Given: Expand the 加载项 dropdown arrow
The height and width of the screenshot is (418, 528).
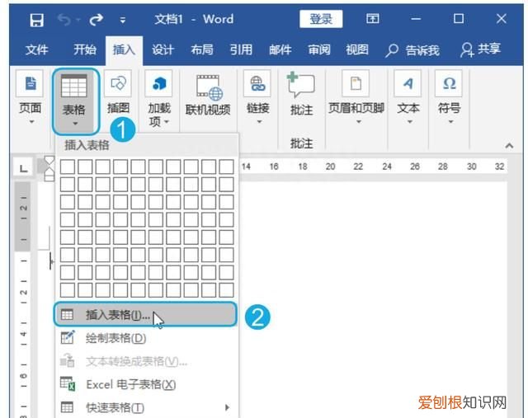Looking at the screenshot, I should coord(167,121).
